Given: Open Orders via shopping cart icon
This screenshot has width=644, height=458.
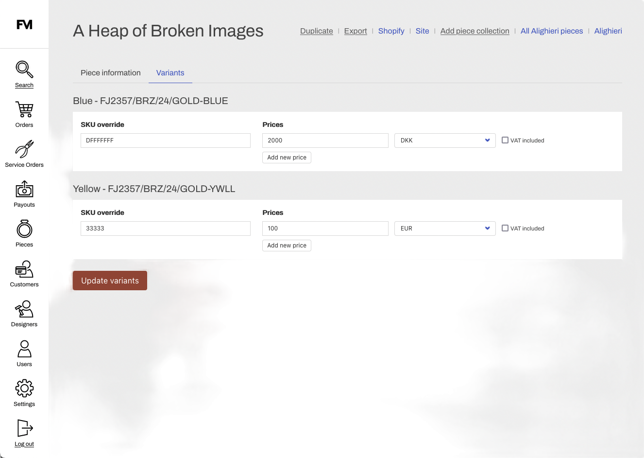Looking at the screenshot, I should coord(24,109).
